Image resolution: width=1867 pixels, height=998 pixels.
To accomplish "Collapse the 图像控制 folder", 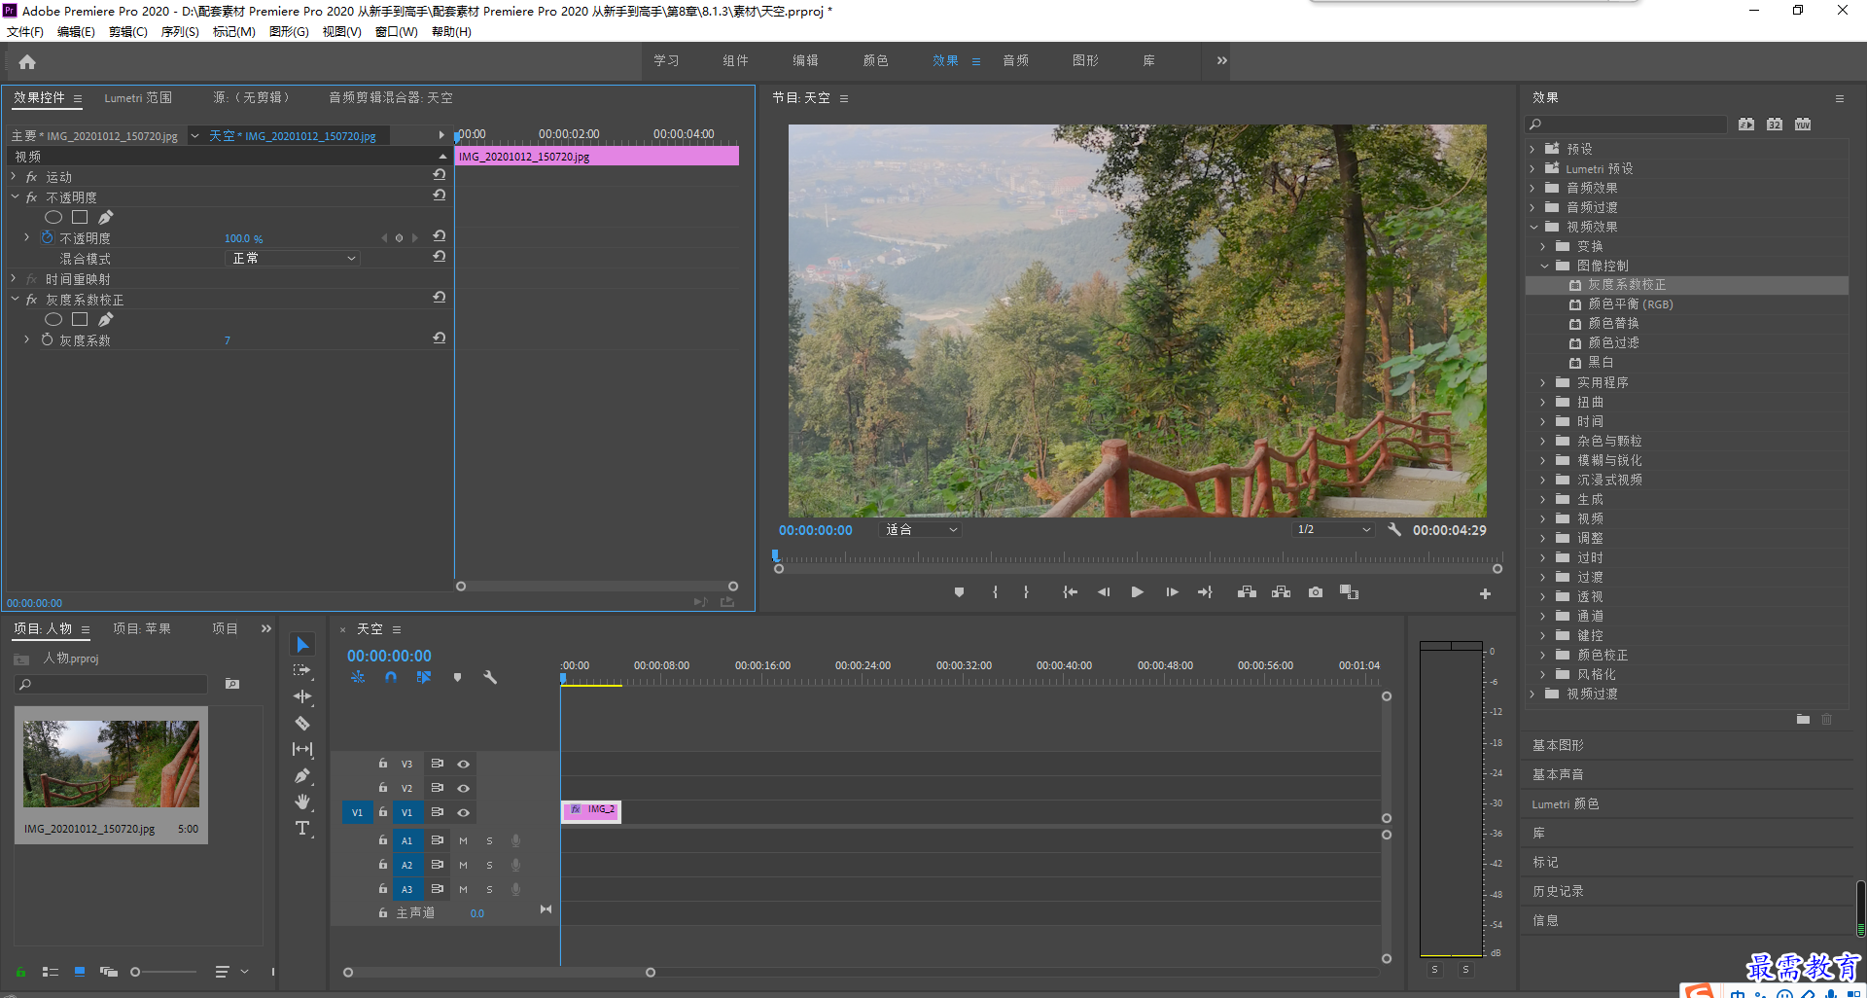I will coord(1543,266).
